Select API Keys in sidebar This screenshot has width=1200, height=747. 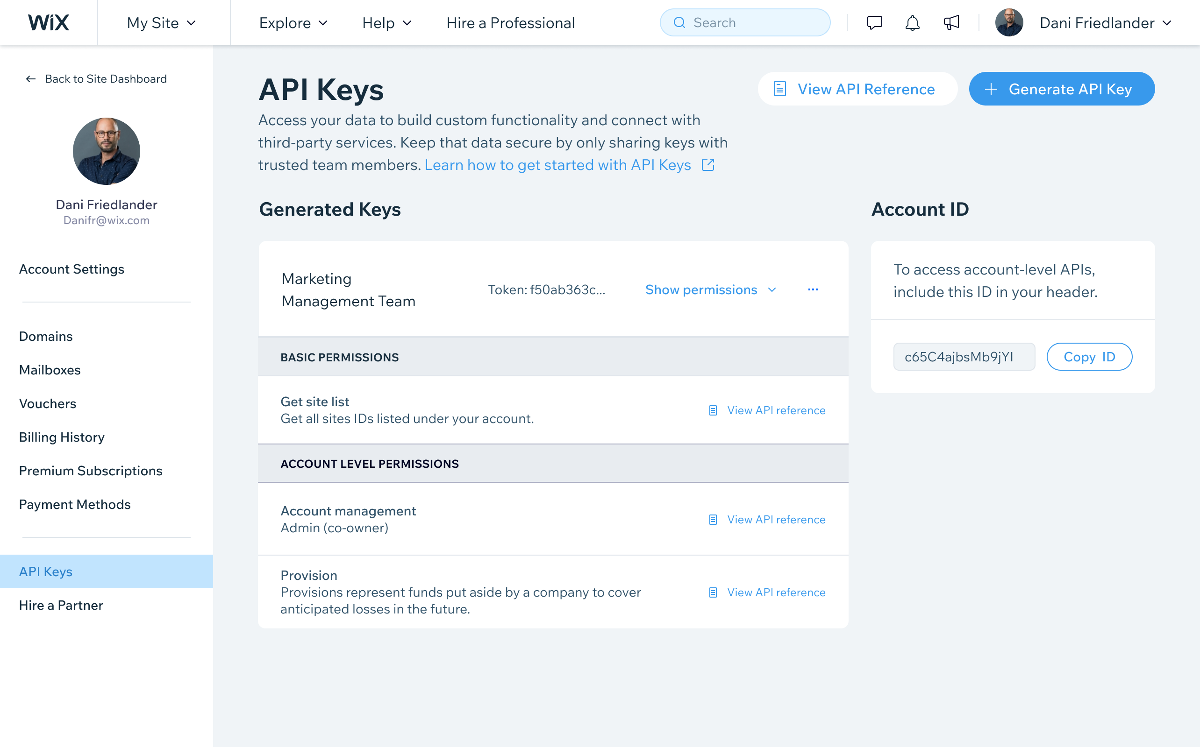[106, 571]
